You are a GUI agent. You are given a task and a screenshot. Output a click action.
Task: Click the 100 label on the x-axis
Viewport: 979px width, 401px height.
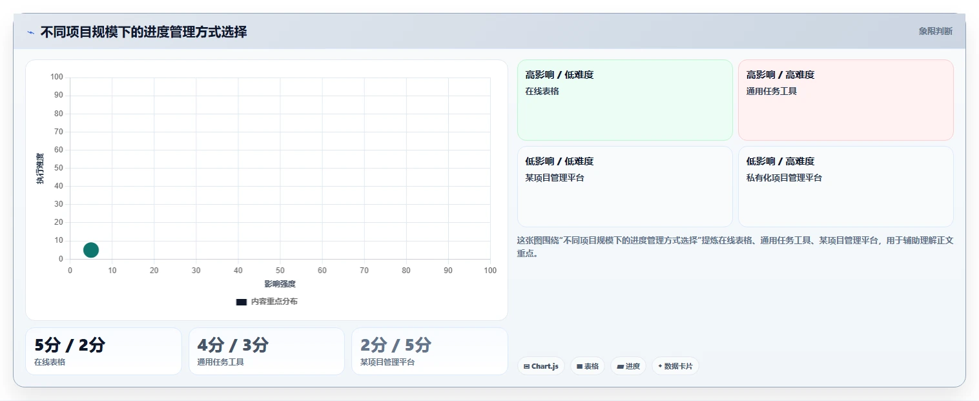pyautogui.click(x=490, y=271)
